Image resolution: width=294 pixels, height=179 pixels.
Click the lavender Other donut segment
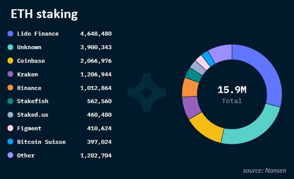[x=221, y=53]
